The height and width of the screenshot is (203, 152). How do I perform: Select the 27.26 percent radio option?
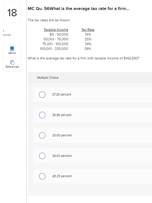click(x=42, y=94)
